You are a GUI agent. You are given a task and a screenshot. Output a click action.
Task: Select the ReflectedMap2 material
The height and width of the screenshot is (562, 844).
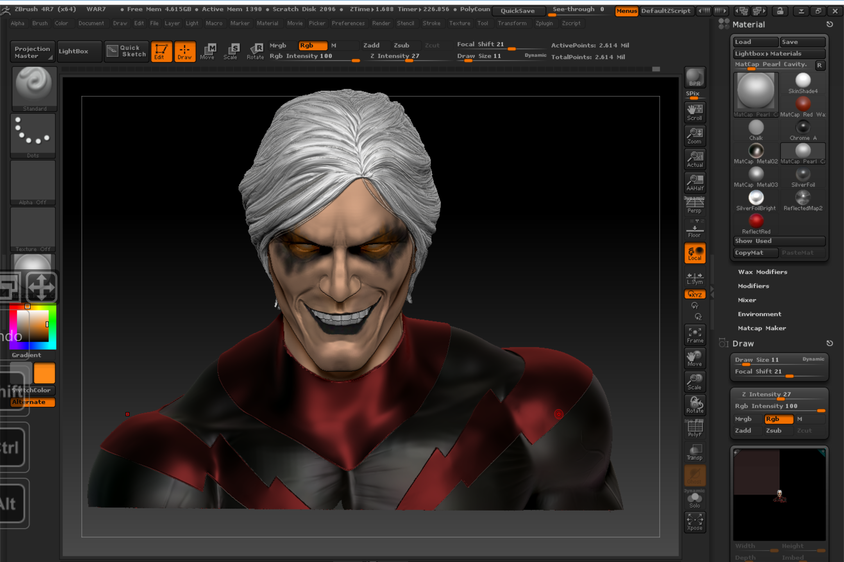(803, 201)
